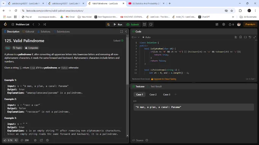Switch to the Description tab
The height and width of the screenshot is (145, 259).
coord(12,31)
